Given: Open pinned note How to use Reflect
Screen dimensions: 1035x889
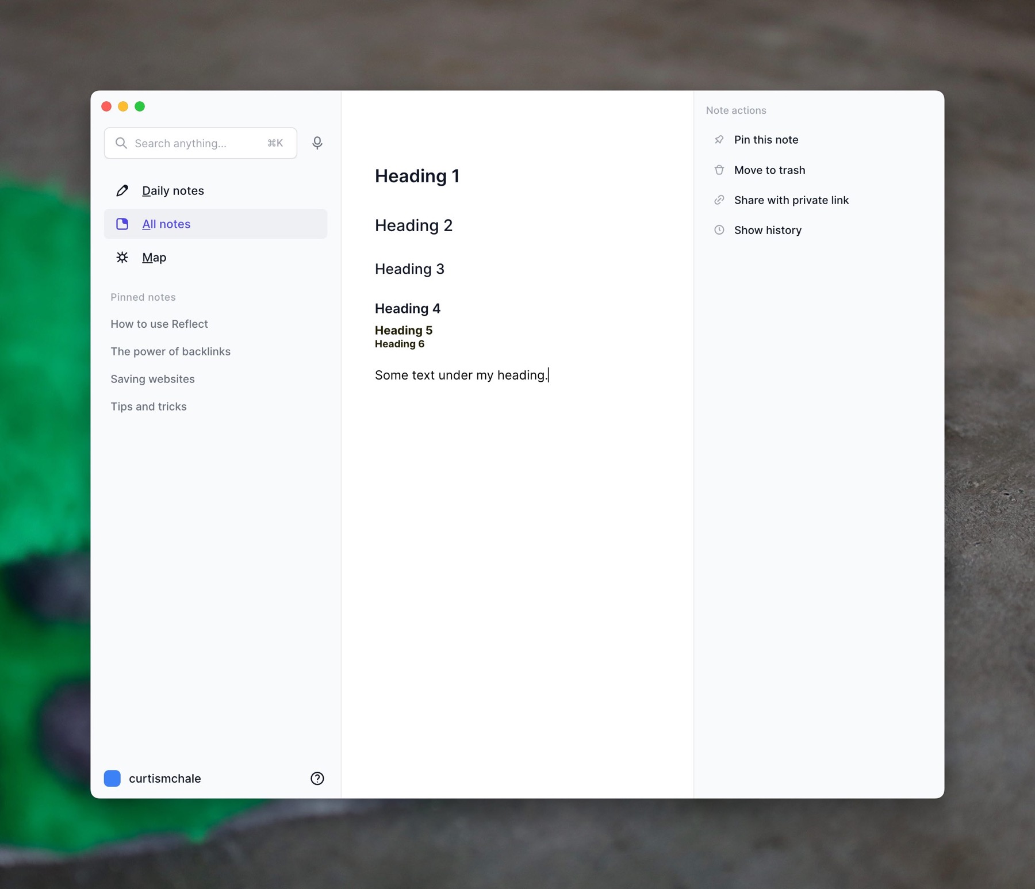Looking at the screenshot, I should (x=159, y=324).
